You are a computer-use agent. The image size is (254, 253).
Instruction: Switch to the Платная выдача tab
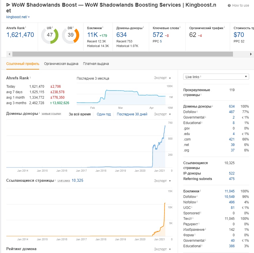[x=96, y=64]
